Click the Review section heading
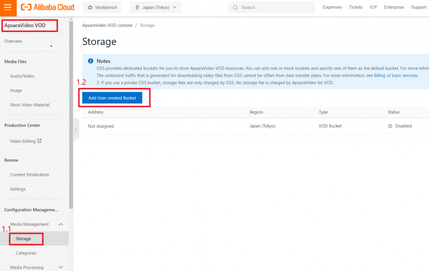The image size is (429, 271). click(x=11, y=160)
